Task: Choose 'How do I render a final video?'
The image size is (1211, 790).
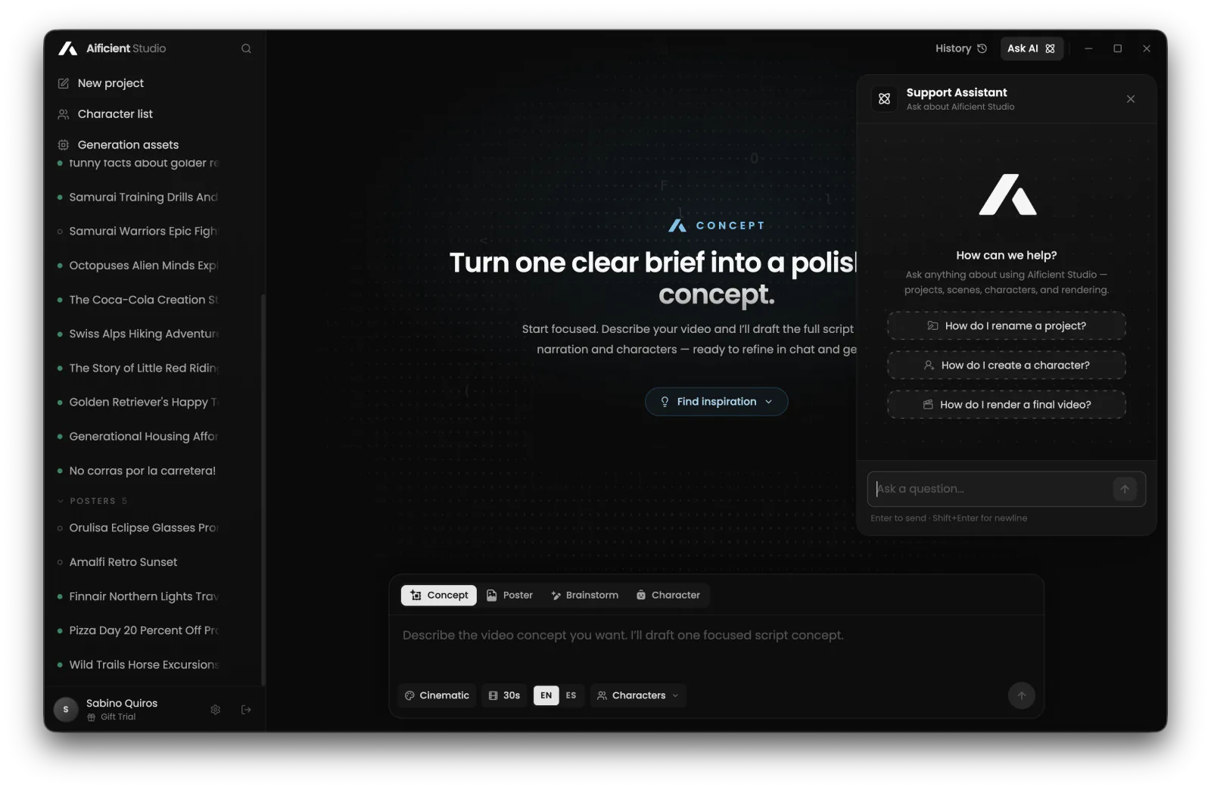Action: (x=1007, y=405)
